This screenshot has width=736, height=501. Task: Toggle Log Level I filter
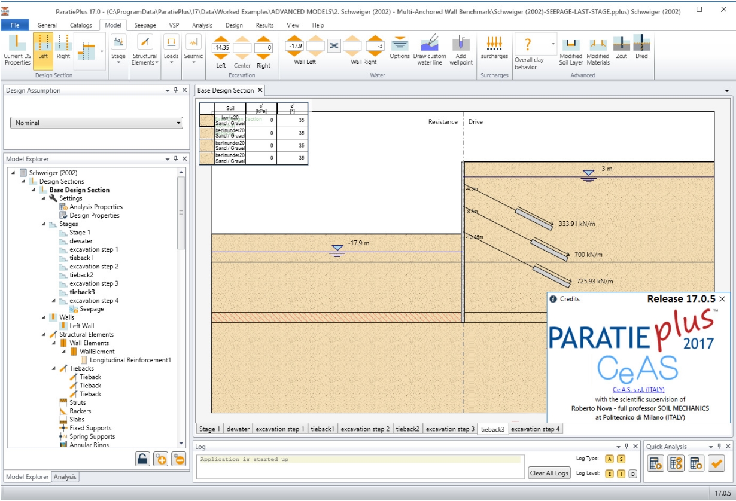pyautogui.click(x=621, y=473)
